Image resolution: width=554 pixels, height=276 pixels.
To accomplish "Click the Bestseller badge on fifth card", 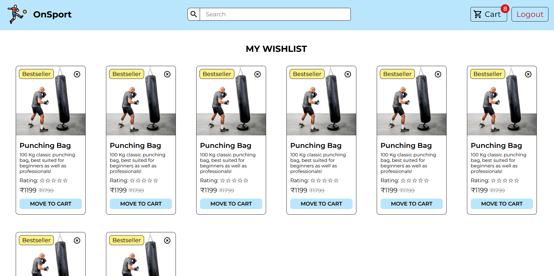I will point(397,74).
